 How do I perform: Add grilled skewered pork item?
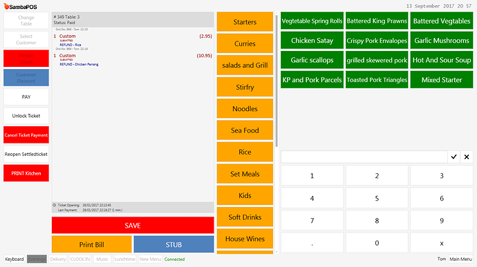(377, 60)
